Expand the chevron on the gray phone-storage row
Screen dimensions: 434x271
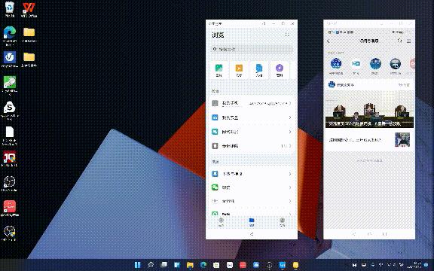[290, 103]
